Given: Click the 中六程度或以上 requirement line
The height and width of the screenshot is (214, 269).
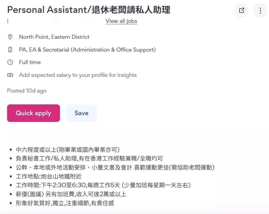Looking at the screenshot, I should 68,150.
